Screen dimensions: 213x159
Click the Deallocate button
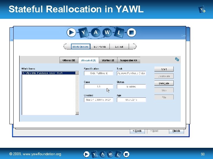pyautogui.click(x=164, y=76)
